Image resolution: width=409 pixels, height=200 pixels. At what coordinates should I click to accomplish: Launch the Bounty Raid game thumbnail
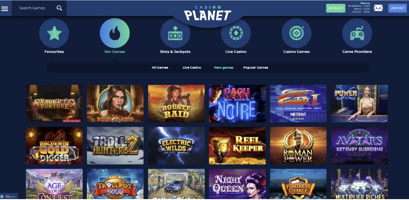[176, 104]
